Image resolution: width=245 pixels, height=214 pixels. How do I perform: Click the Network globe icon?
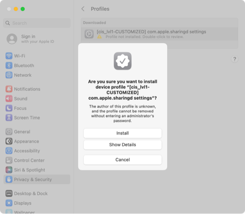(x=9, y=75)
